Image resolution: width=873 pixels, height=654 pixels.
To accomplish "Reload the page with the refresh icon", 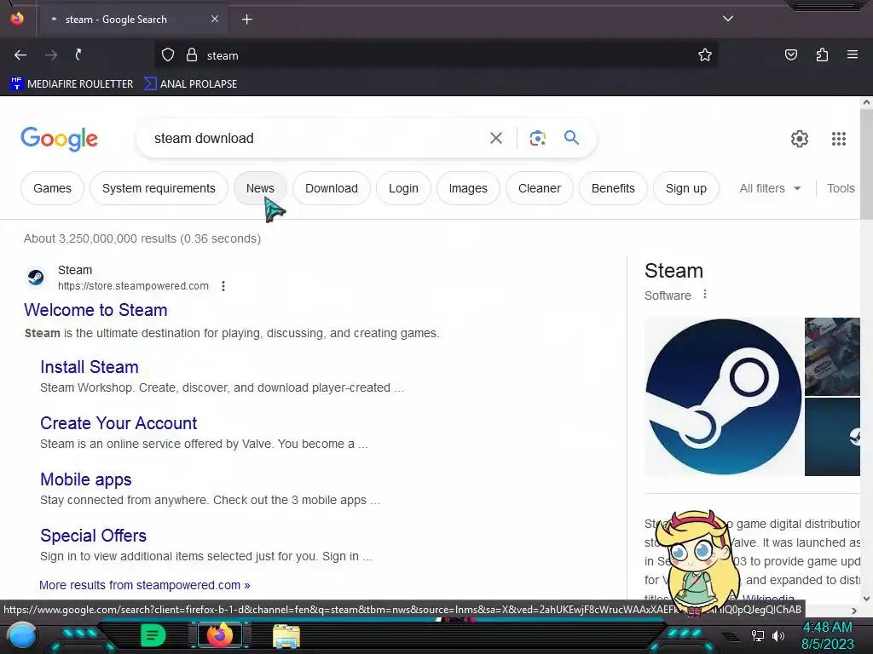I will point(79,55).
